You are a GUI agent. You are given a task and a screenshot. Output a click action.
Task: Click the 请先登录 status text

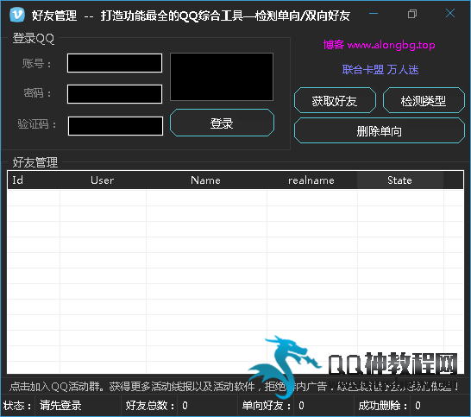(x=60, y=406)
